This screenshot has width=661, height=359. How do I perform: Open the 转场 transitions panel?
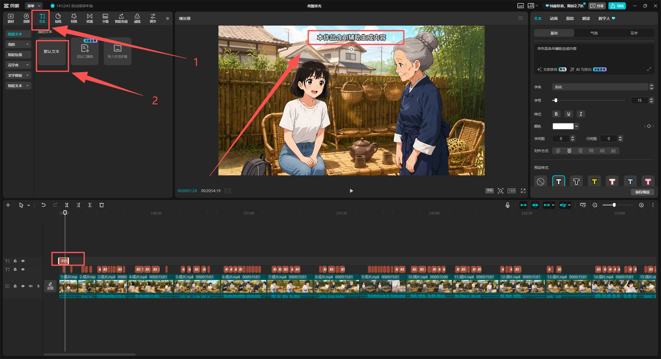90,18
